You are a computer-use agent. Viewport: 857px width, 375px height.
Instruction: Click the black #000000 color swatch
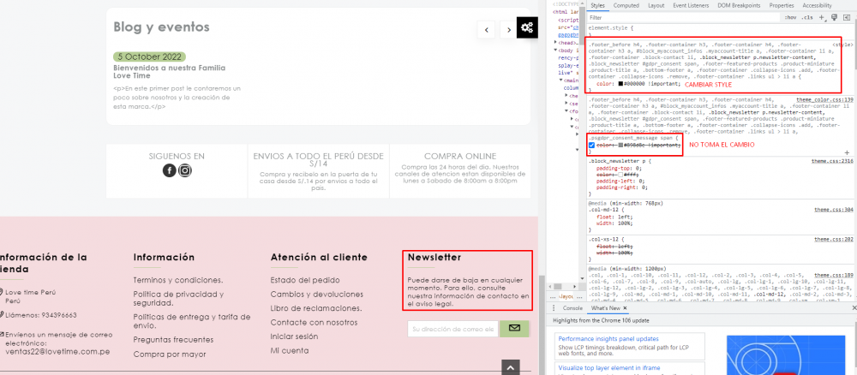click(x=621, y=84)
